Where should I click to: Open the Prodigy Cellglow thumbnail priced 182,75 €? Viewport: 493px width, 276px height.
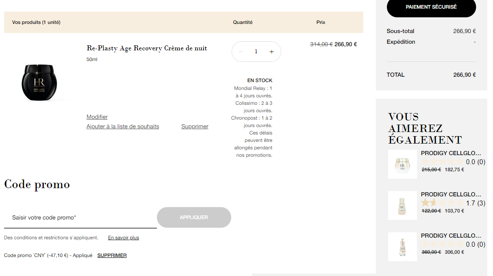tap(403, 164)
